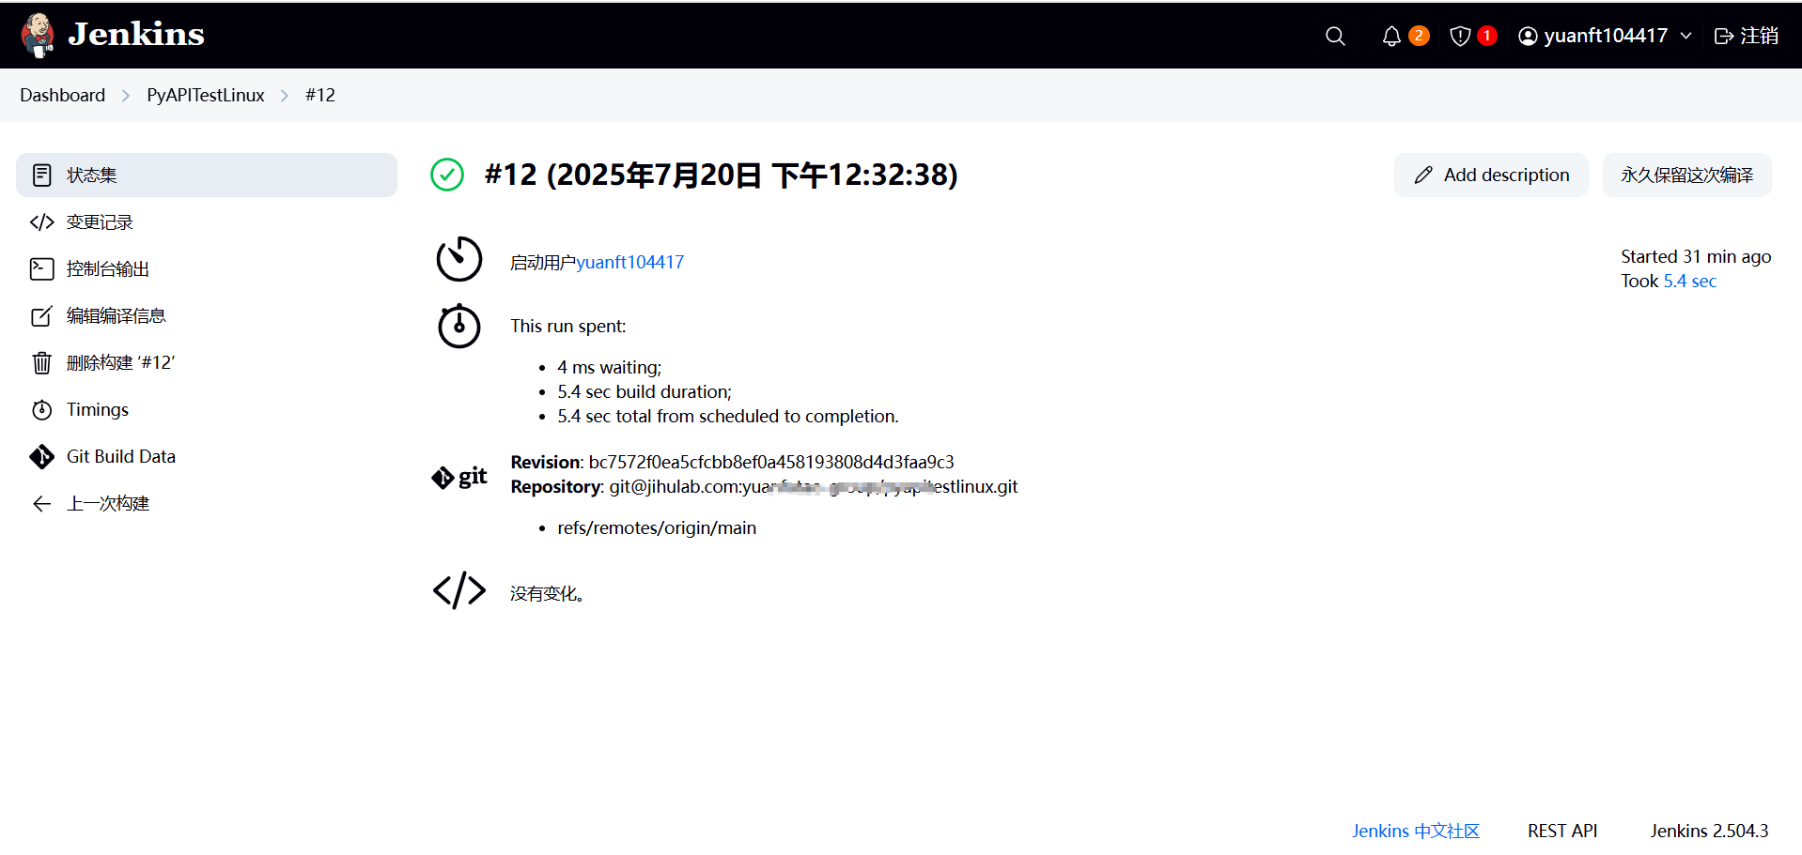1802x855 pixels.
Task: Click the total scheduled to completion entry
Action: tap(728, 416)
